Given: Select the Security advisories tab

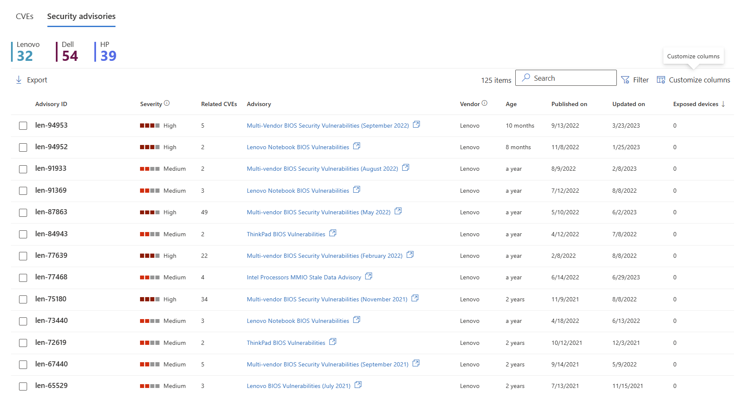Looking at the screenshot, I should [x=81, y=16].
